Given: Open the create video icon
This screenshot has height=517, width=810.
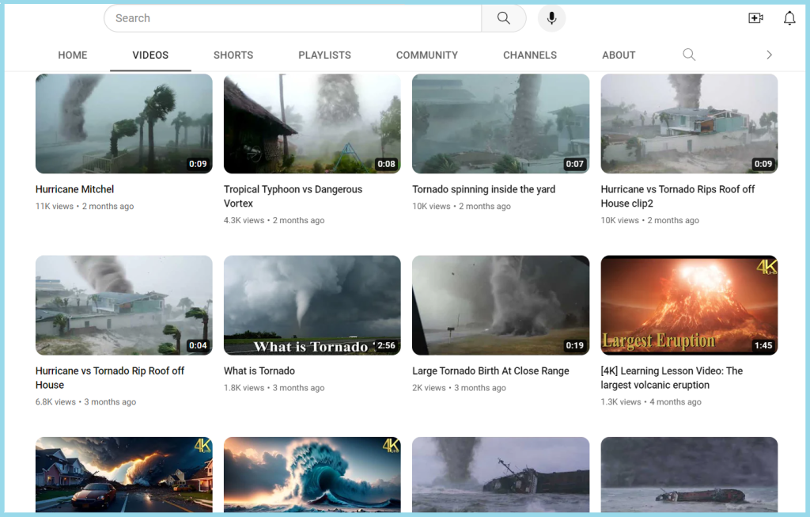Looking at the screenshot, I should point(755,18).
